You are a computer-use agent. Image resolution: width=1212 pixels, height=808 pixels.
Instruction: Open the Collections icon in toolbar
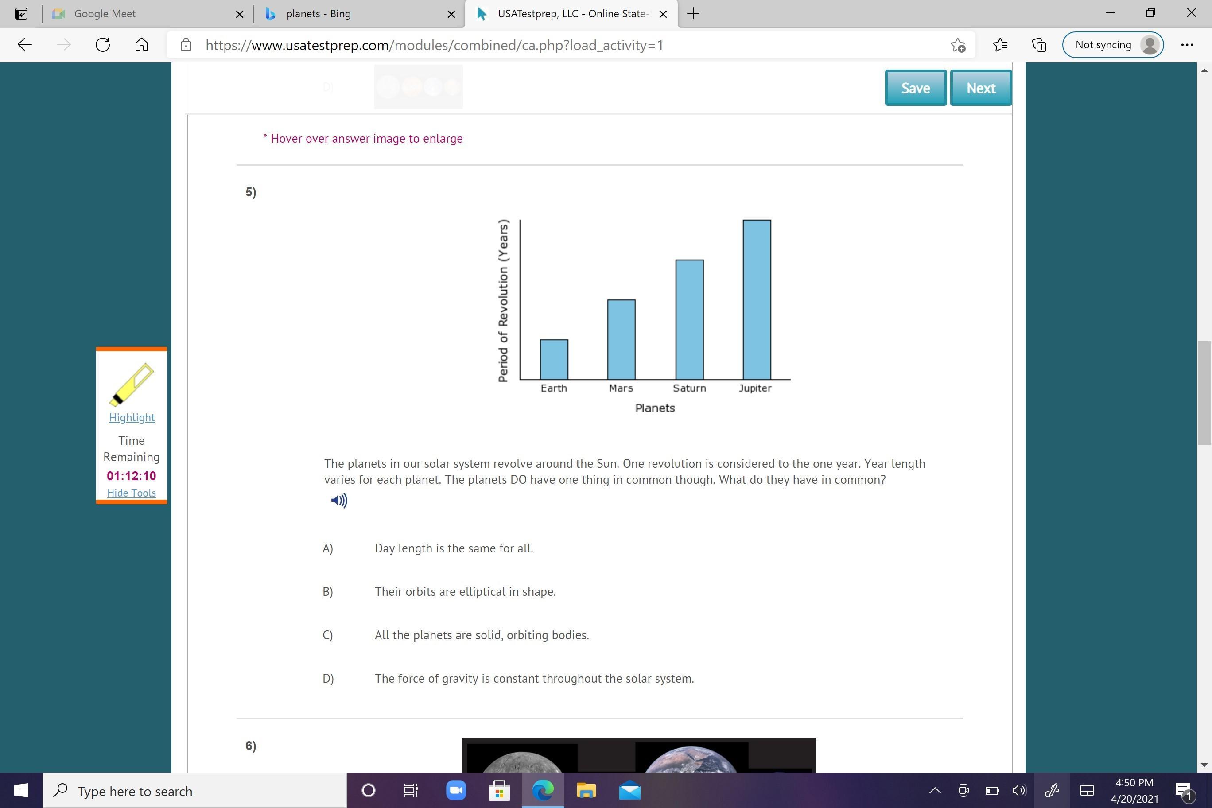pos(1039,45)
